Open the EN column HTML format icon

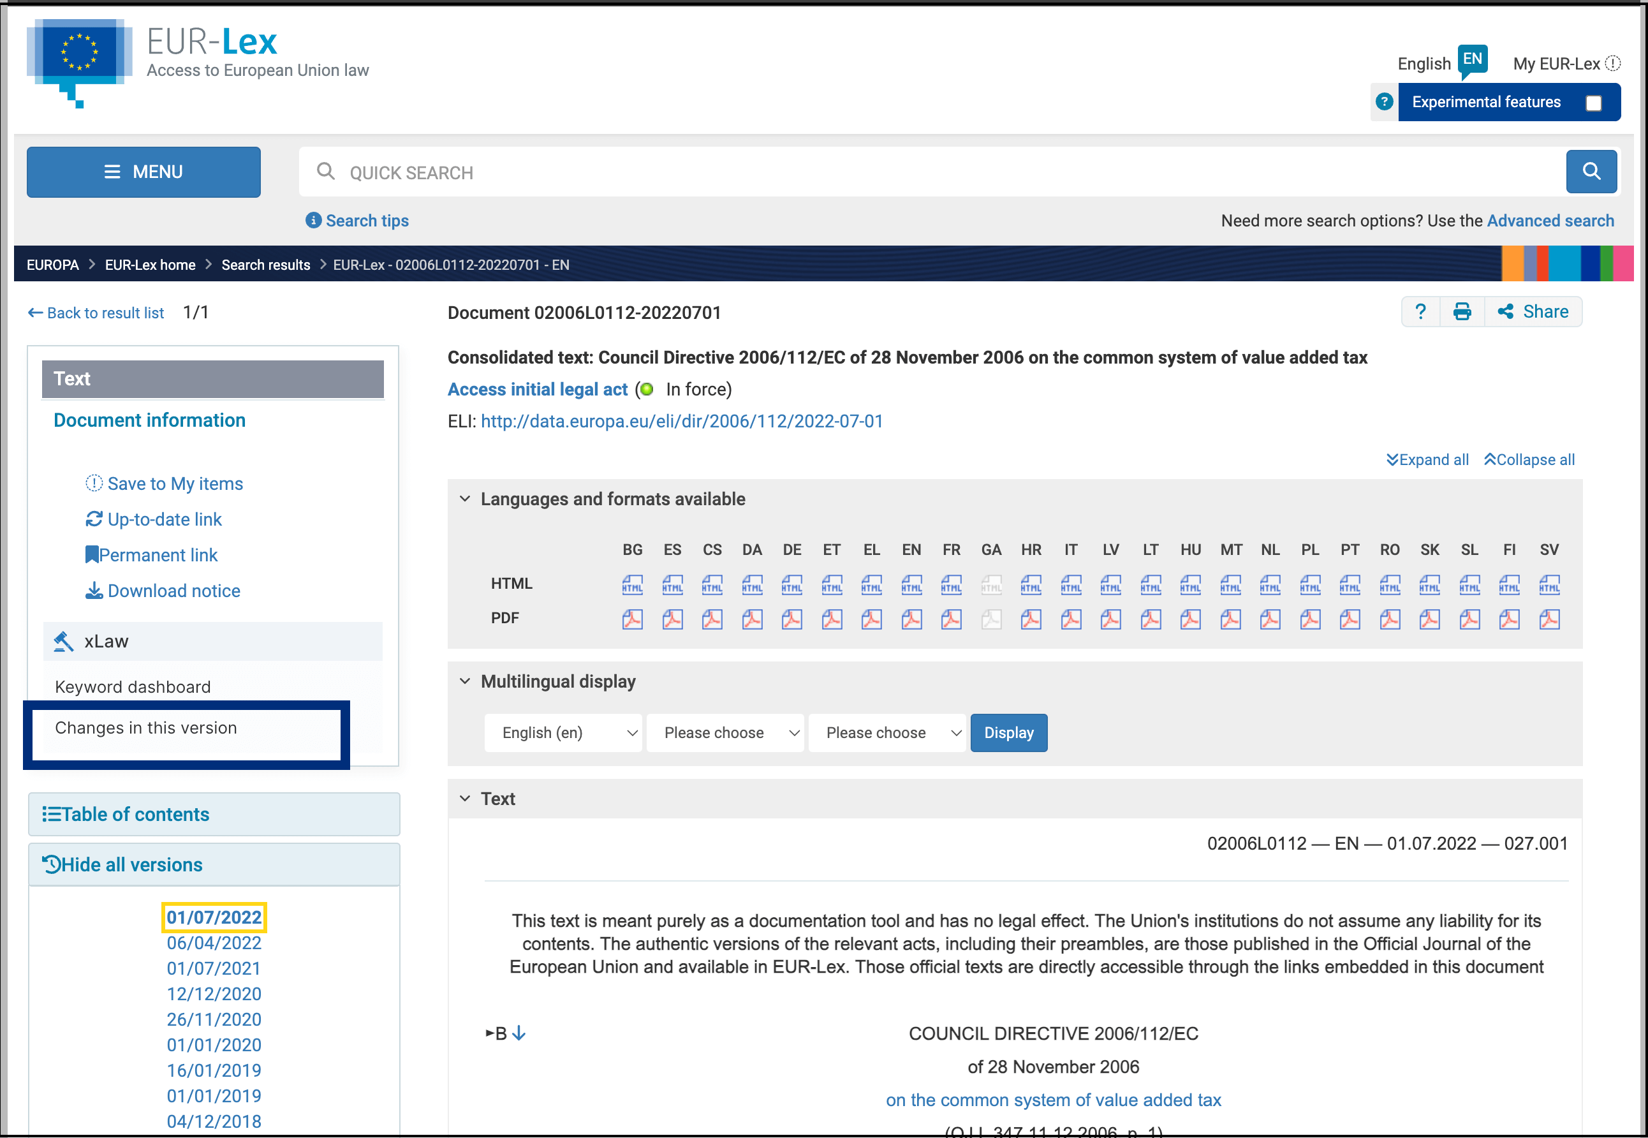tap(911, 585)
